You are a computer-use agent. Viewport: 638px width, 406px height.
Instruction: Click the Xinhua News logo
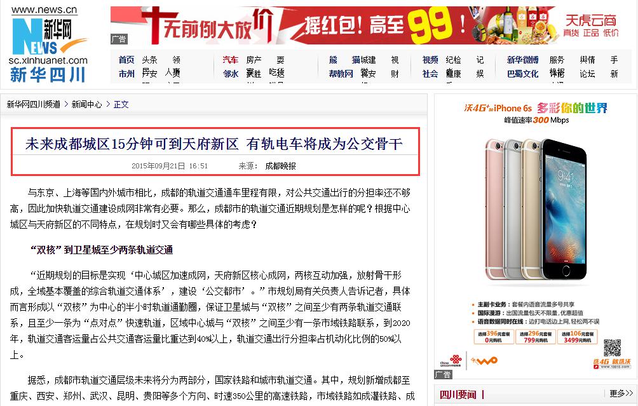[48, 44]
